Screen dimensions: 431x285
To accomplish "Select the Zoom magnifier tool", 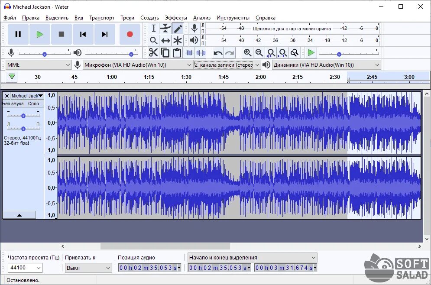I will (154, 40).
